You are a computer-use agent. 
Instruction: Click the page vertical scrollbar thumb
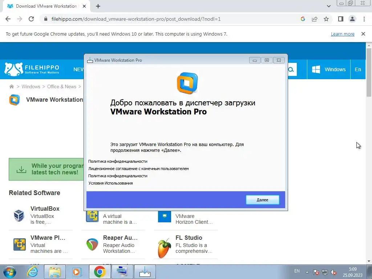point(369,72)
